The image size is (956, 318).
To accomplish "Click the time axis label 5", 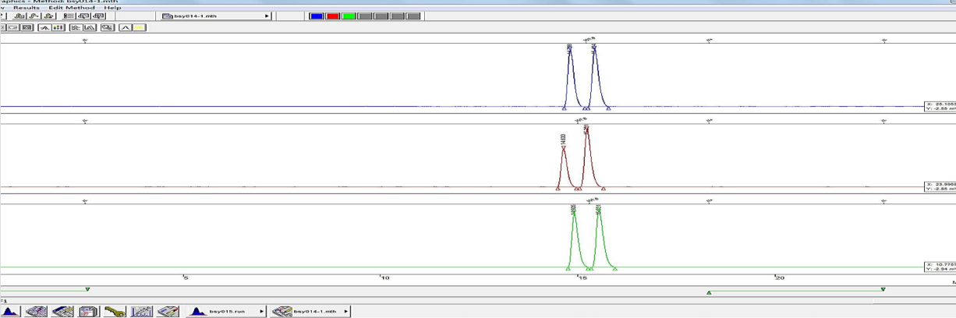I will 186,277.
